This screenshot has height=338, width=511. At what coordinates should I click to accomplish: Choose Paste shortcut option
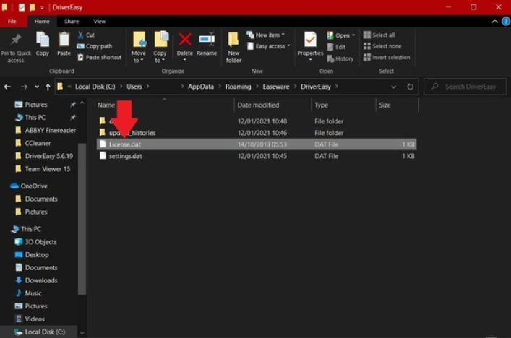point(100,57)
